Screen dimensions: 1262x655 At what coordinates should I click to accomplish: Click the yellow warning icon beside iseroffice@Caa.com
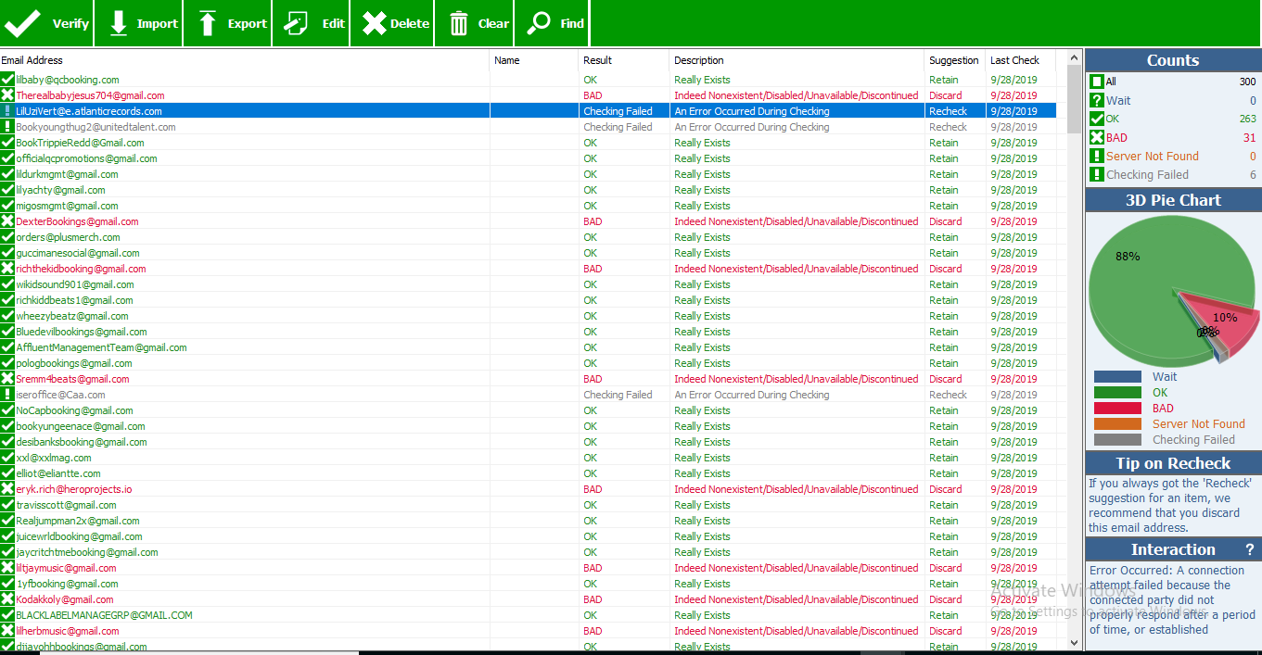click(8, 394)
